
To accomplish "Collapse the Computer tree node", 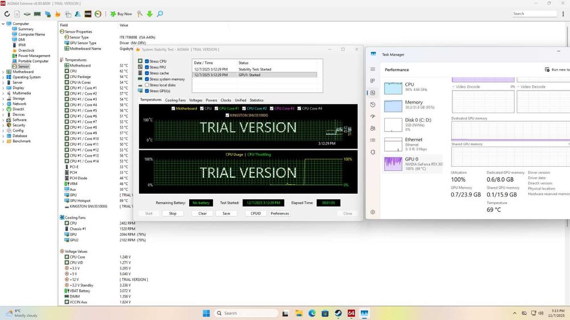I will pos(3,23).
